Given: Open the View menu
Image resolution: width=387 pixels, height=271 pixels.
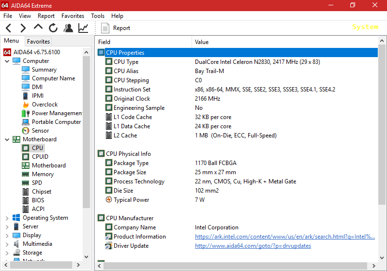Looking at the screenshot, I should [25, 16].
